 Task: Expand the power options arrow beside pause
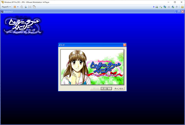[x=18, y=7]
